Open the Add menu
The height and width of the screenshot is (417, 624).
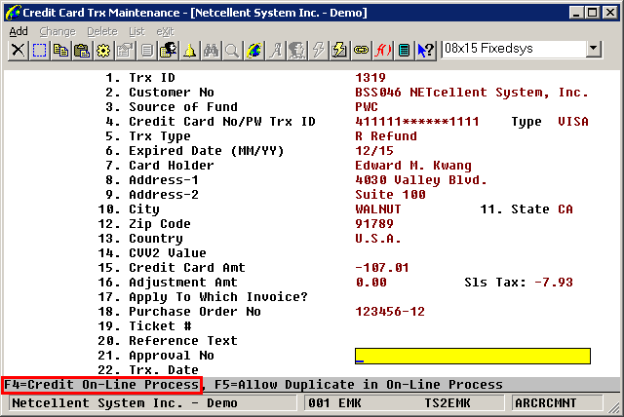coord(19,31)
